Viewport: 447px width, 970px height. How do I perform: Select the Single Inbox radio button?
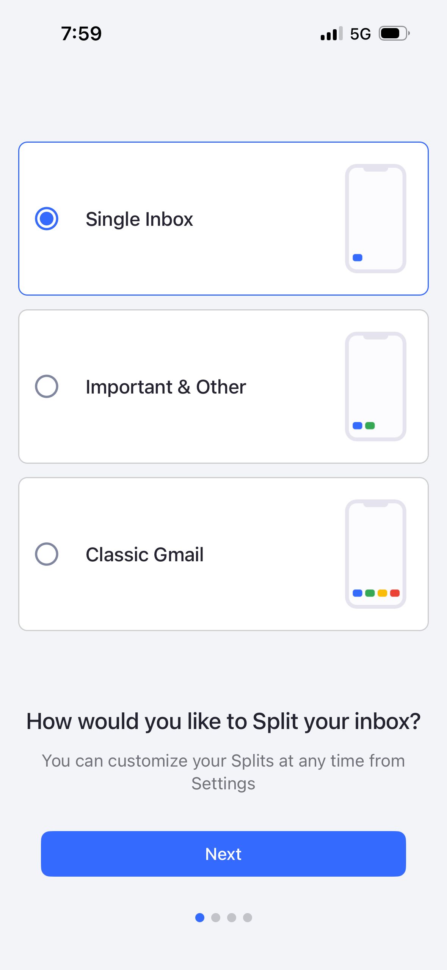(x=46, y=219)
